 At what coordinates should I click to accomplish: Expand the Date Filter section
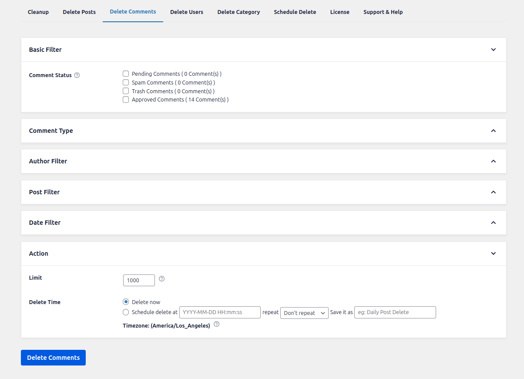point(493,222)
